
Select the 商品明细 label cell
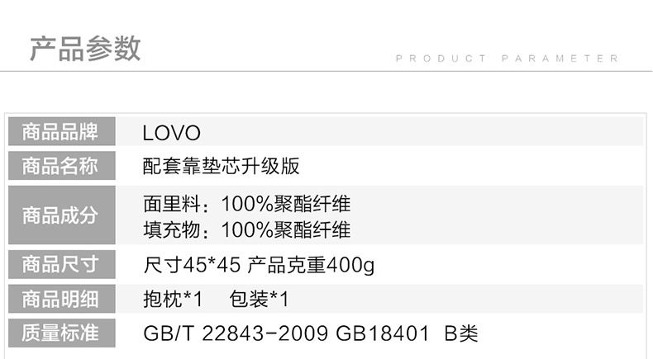click(62, 299)
